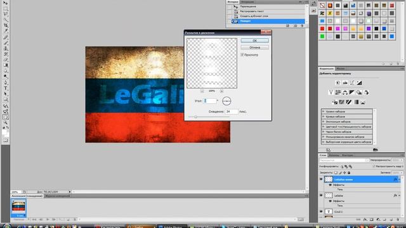Add a Vibrance adjustment layer
406x228 pixels.
click(331, 92)
